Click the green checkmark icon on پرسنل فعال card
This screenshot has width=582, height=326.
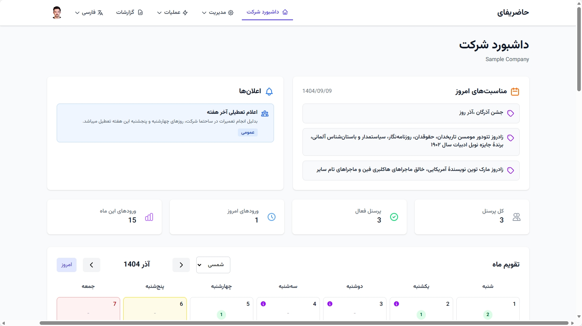pos(394,217)
